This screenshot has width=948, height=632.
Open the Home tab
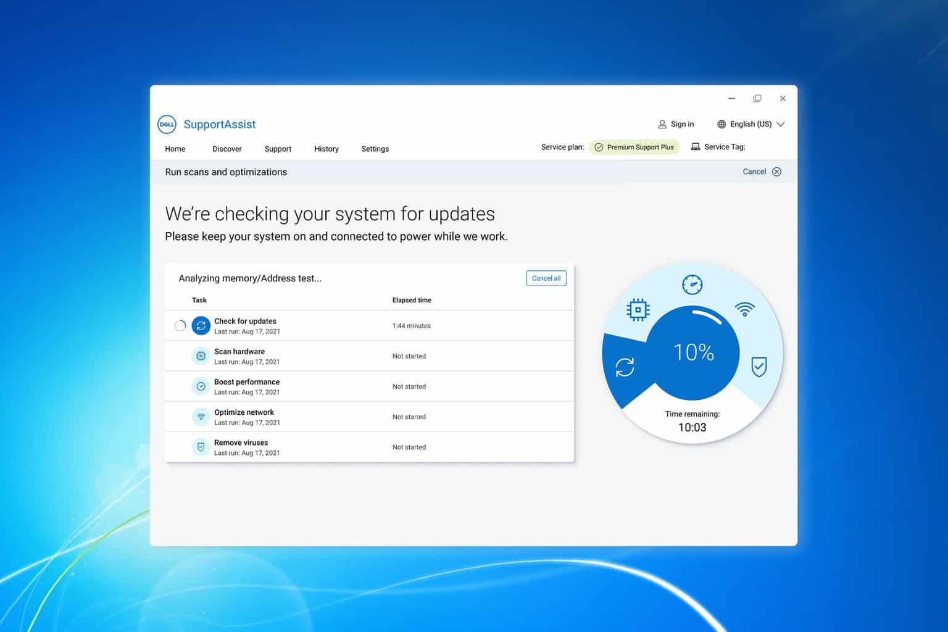(175, 149)
